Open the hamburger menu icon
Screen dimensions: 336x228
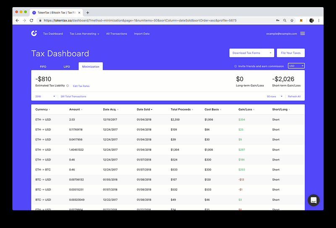[302, 34]
